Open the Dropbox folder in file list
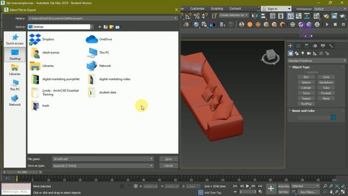348x196 pixels. click(x=42, y=39)
